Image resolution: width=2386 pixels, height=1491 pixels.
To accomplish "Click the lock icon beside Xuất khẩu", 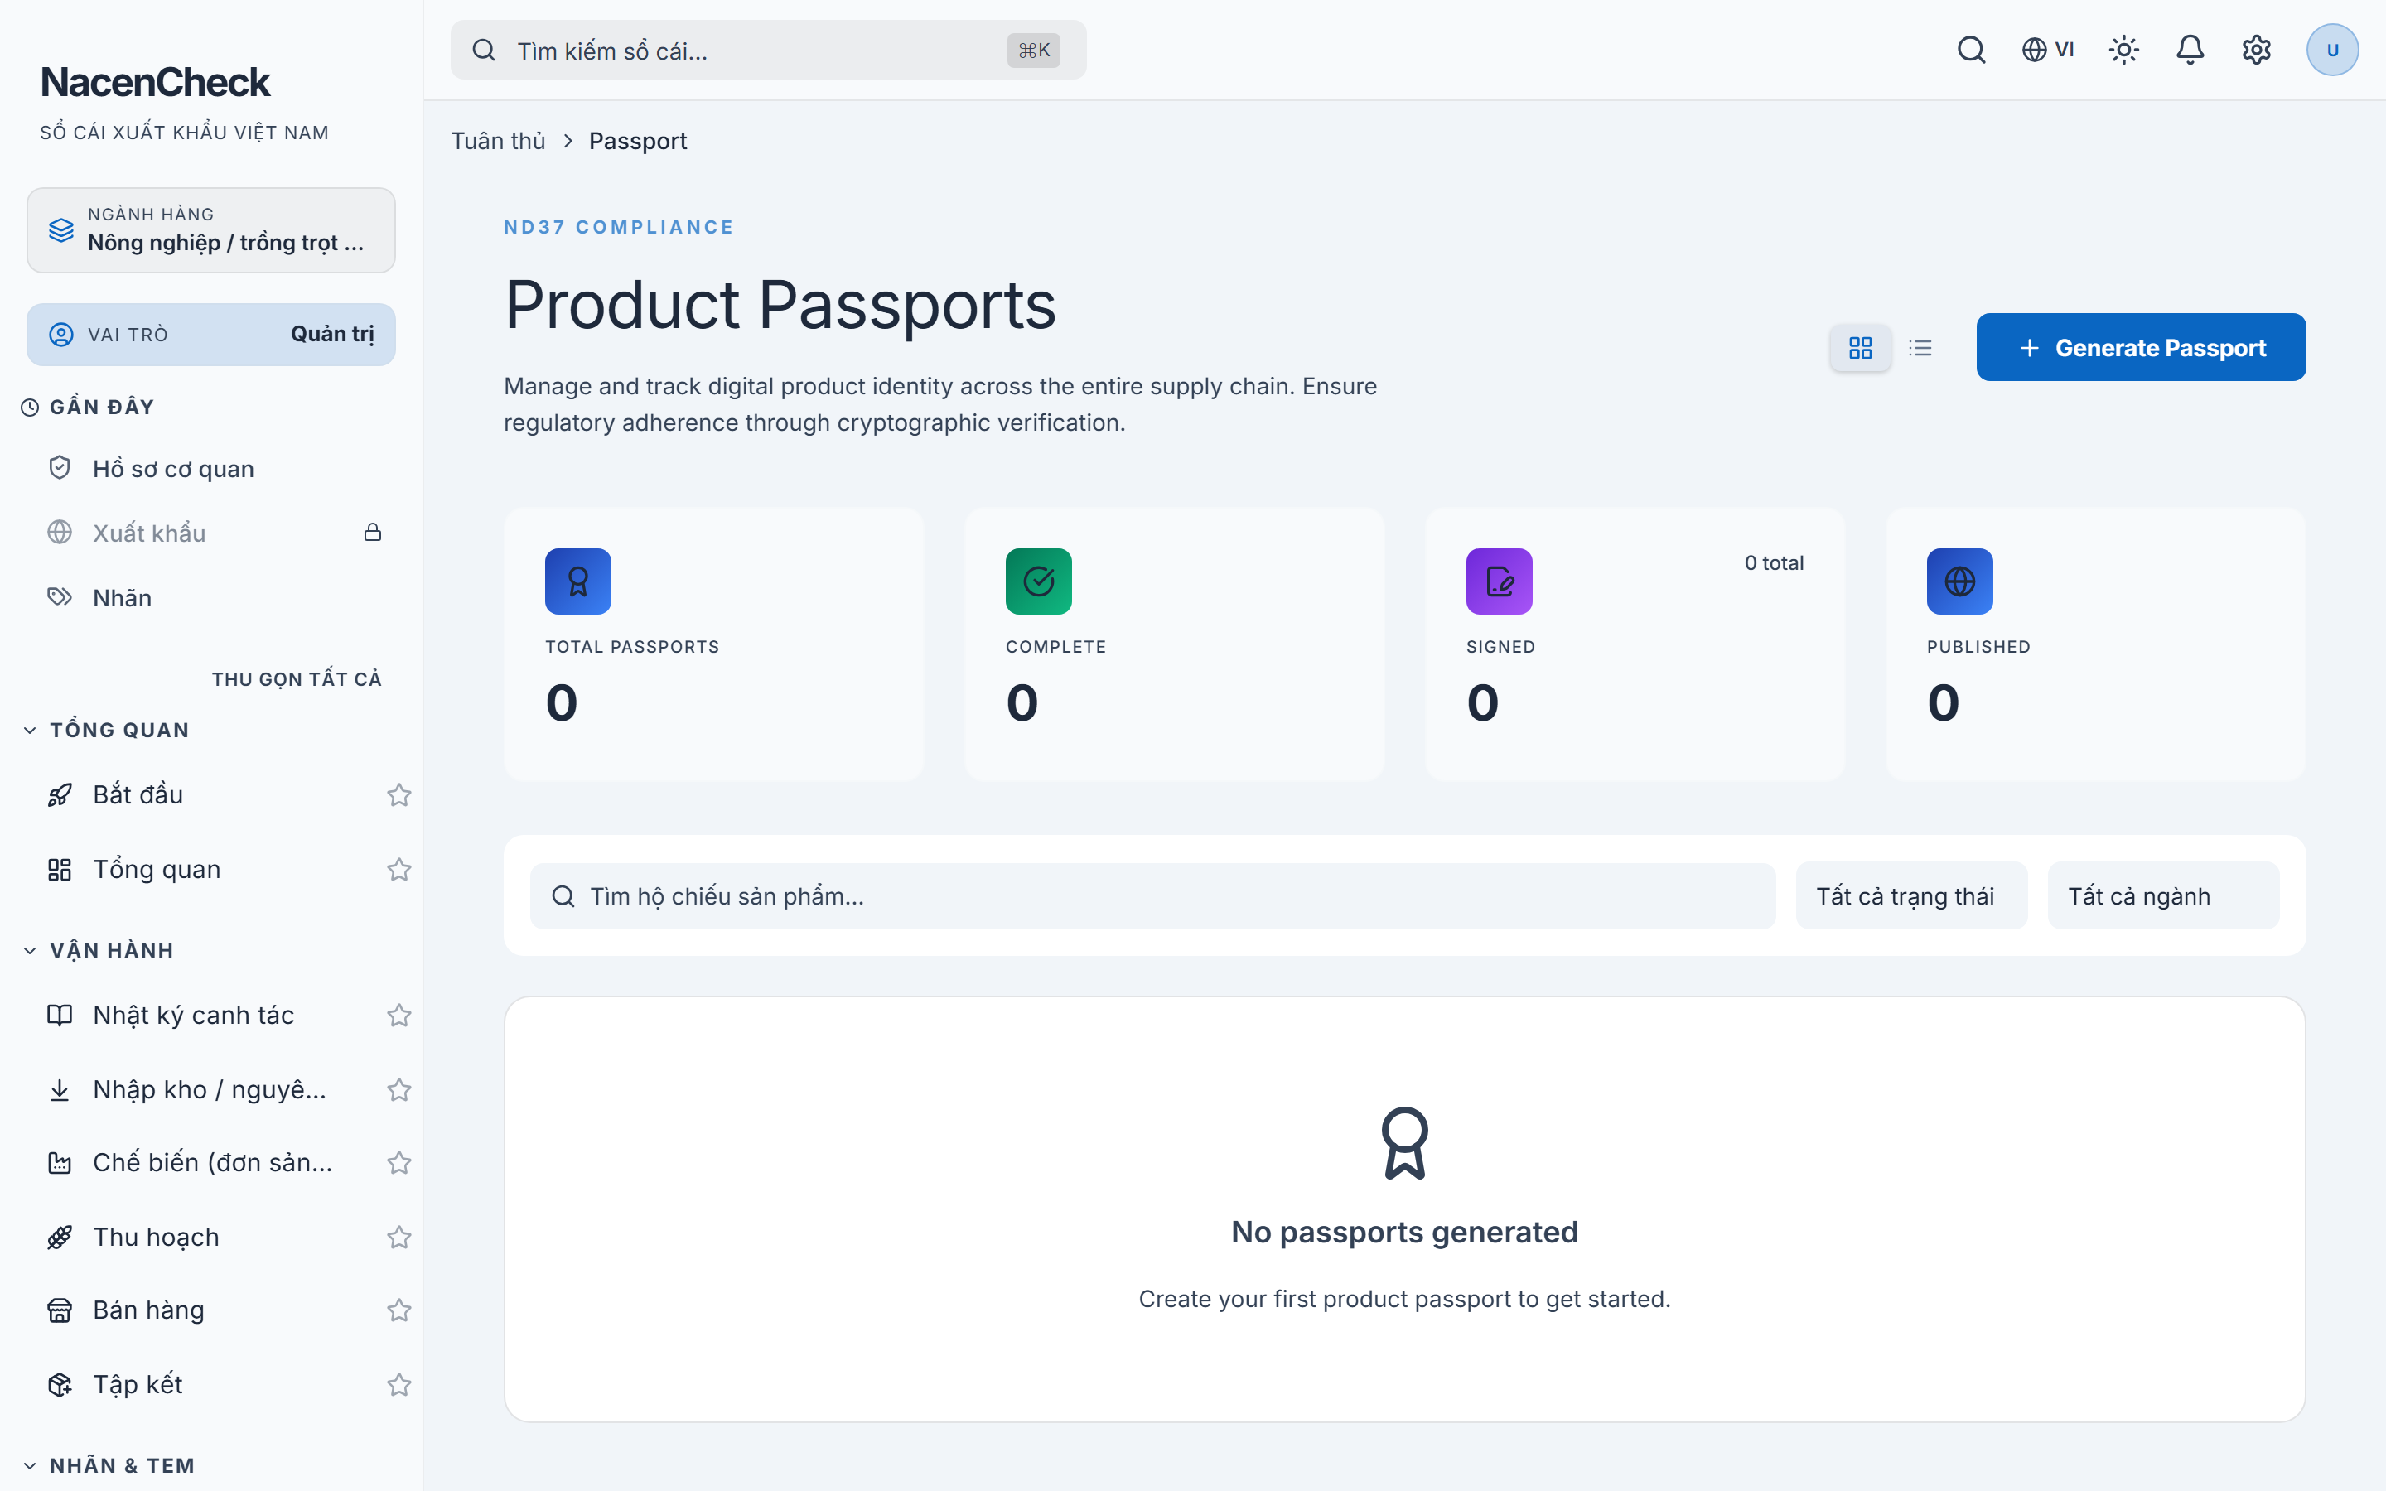I will pyautogui.click(x=373, y=533).
